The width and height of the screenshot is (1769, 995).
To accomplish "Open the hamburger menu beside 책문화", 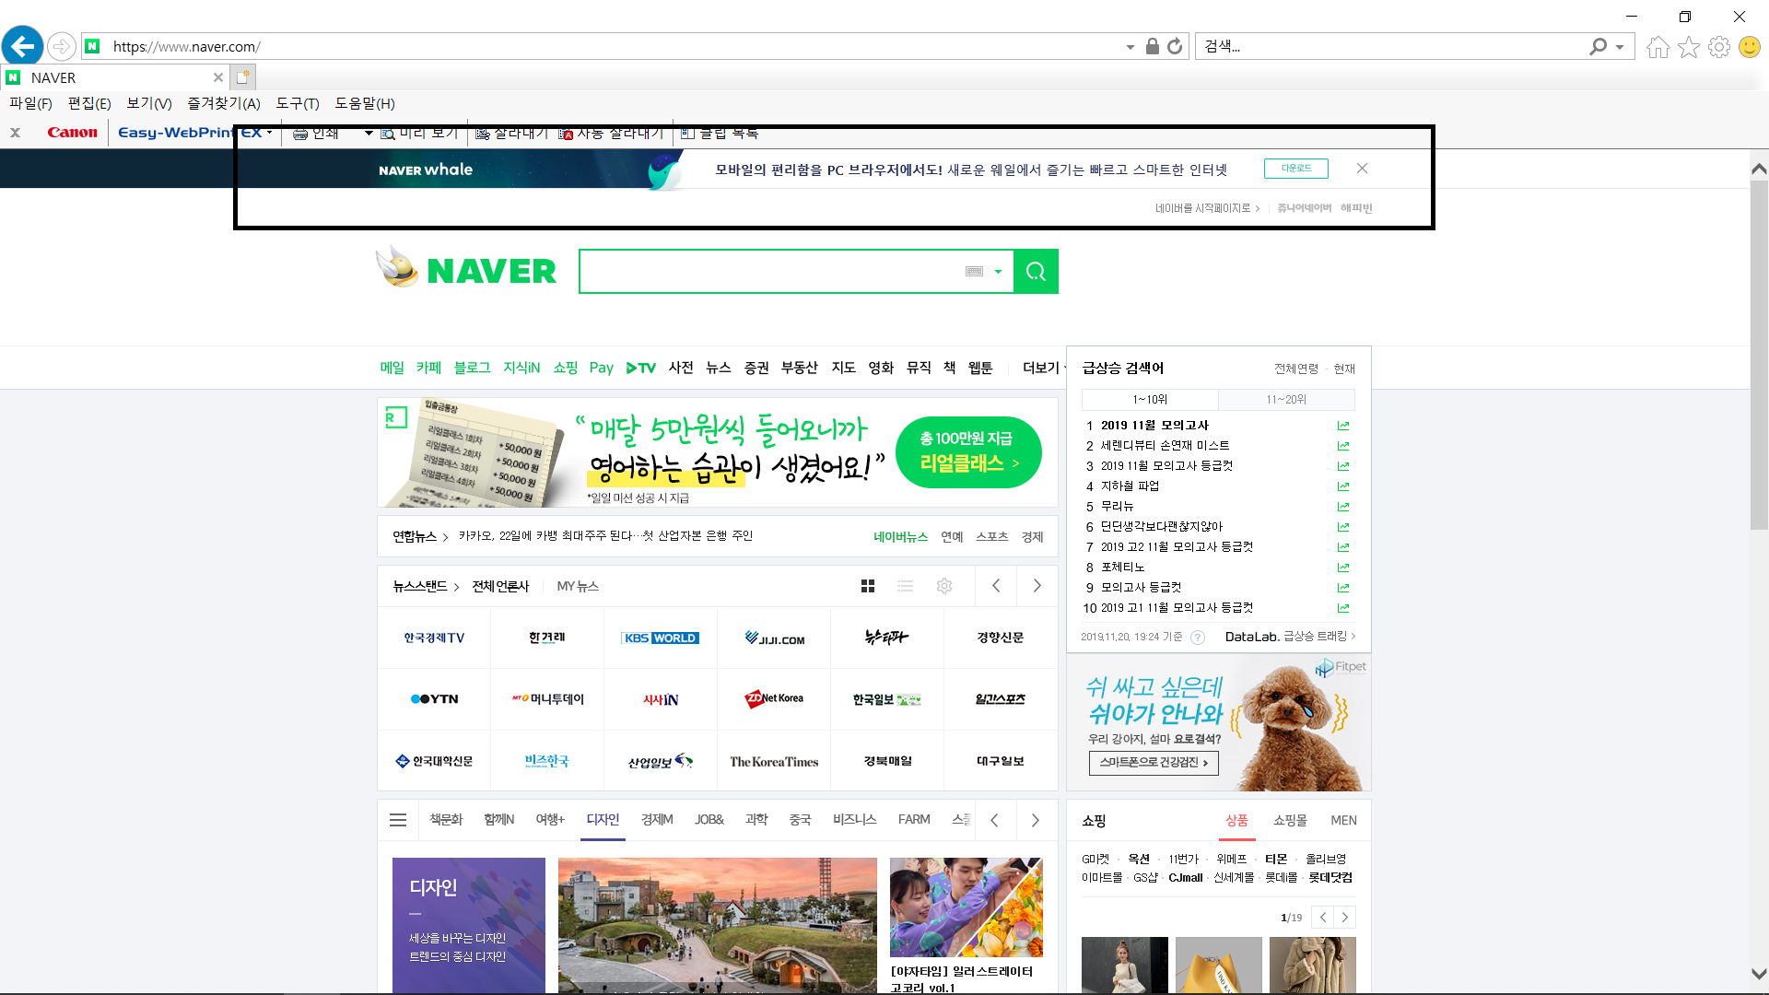I will pos(398,820).
